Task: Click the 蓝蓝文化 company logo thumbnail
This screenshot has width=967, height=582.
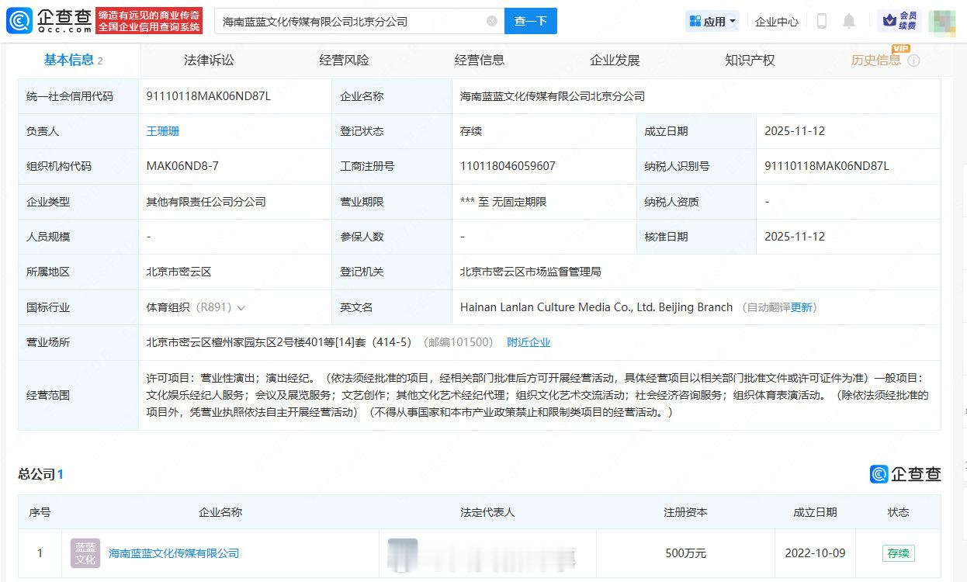Action: [x=85, y=553]
